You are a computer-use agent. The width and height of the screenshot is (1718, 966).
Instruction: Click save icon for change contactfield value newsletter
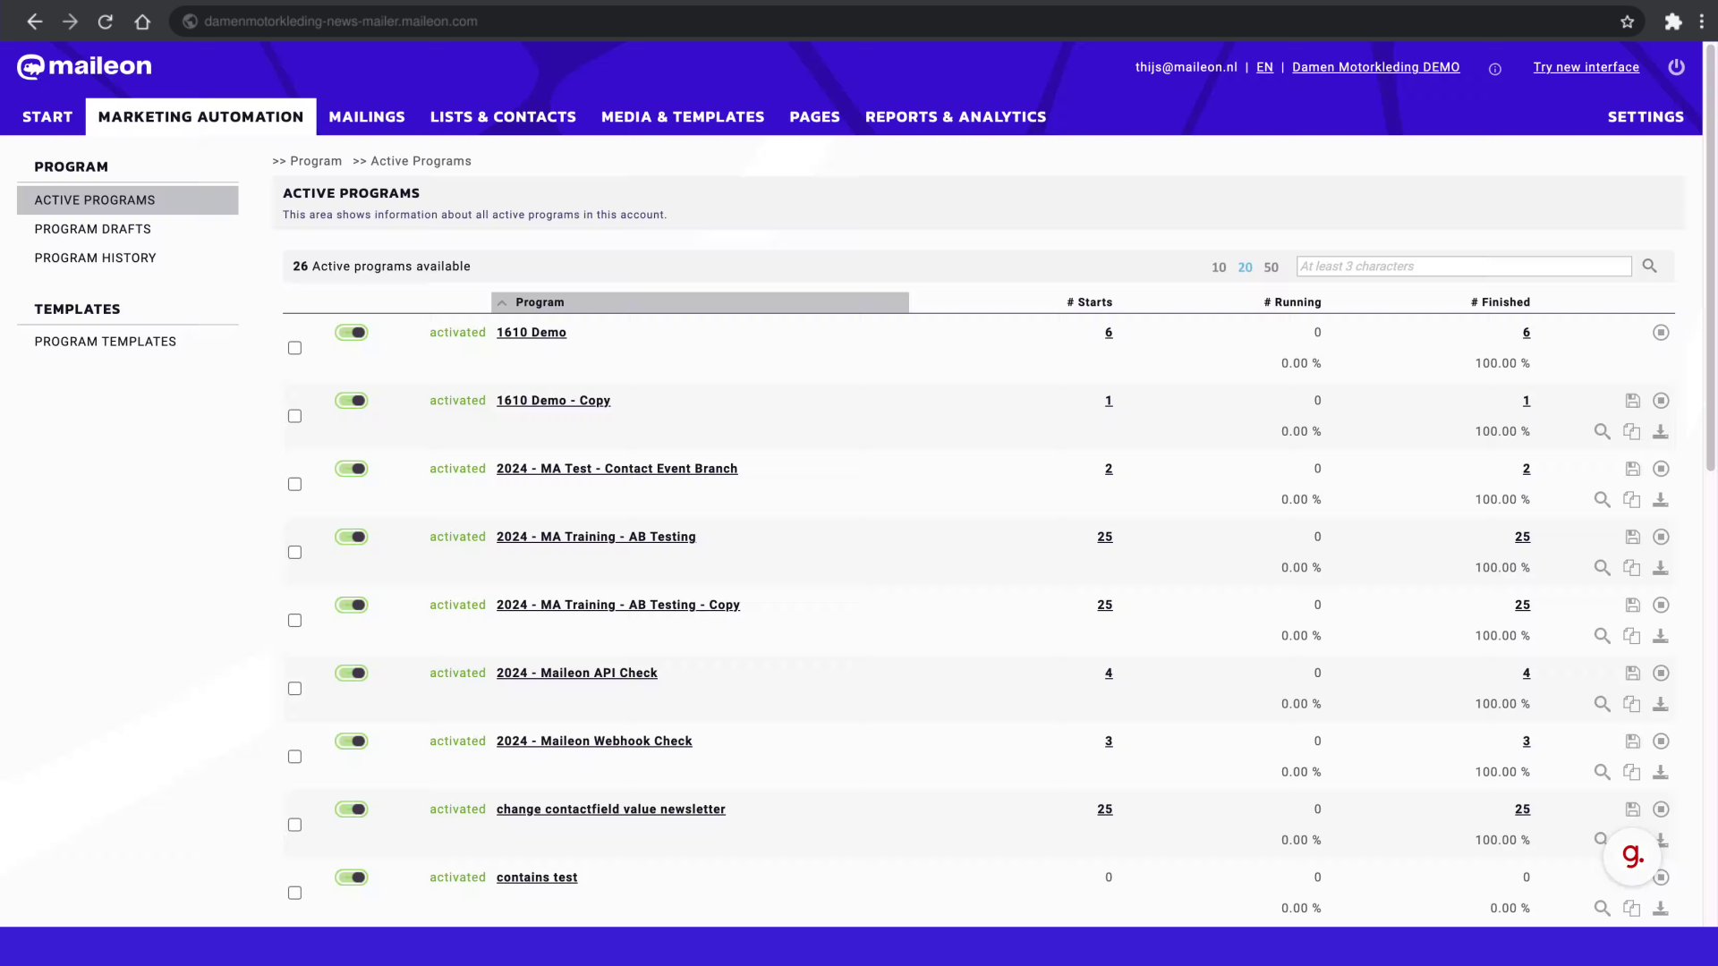(1632, 809)
